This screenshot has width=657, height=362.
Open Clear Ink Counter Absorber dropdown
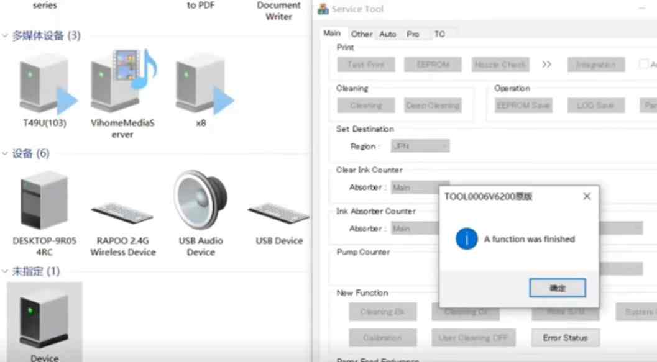pyautogui.click(x=420, y=188)
